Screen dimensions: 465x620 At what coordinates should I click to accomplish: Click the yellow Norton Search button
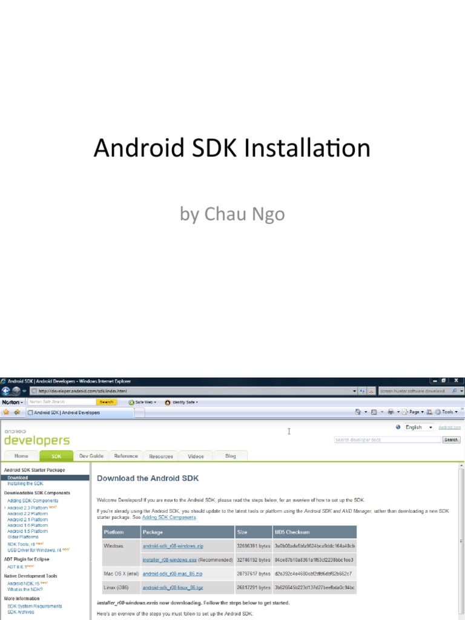pyautogui.click(x=107, y=402)
